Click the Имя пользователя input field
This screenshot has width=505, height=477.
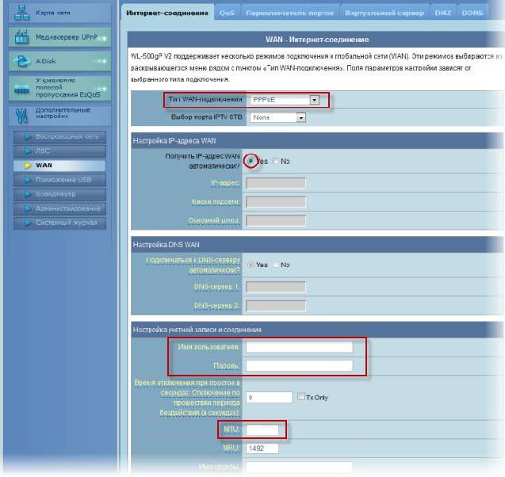[299, 346]
